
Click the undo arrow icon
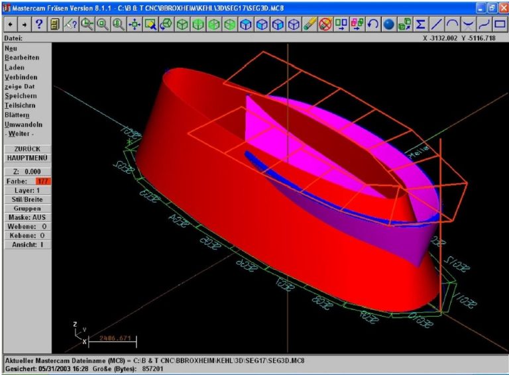click(373, 24)
